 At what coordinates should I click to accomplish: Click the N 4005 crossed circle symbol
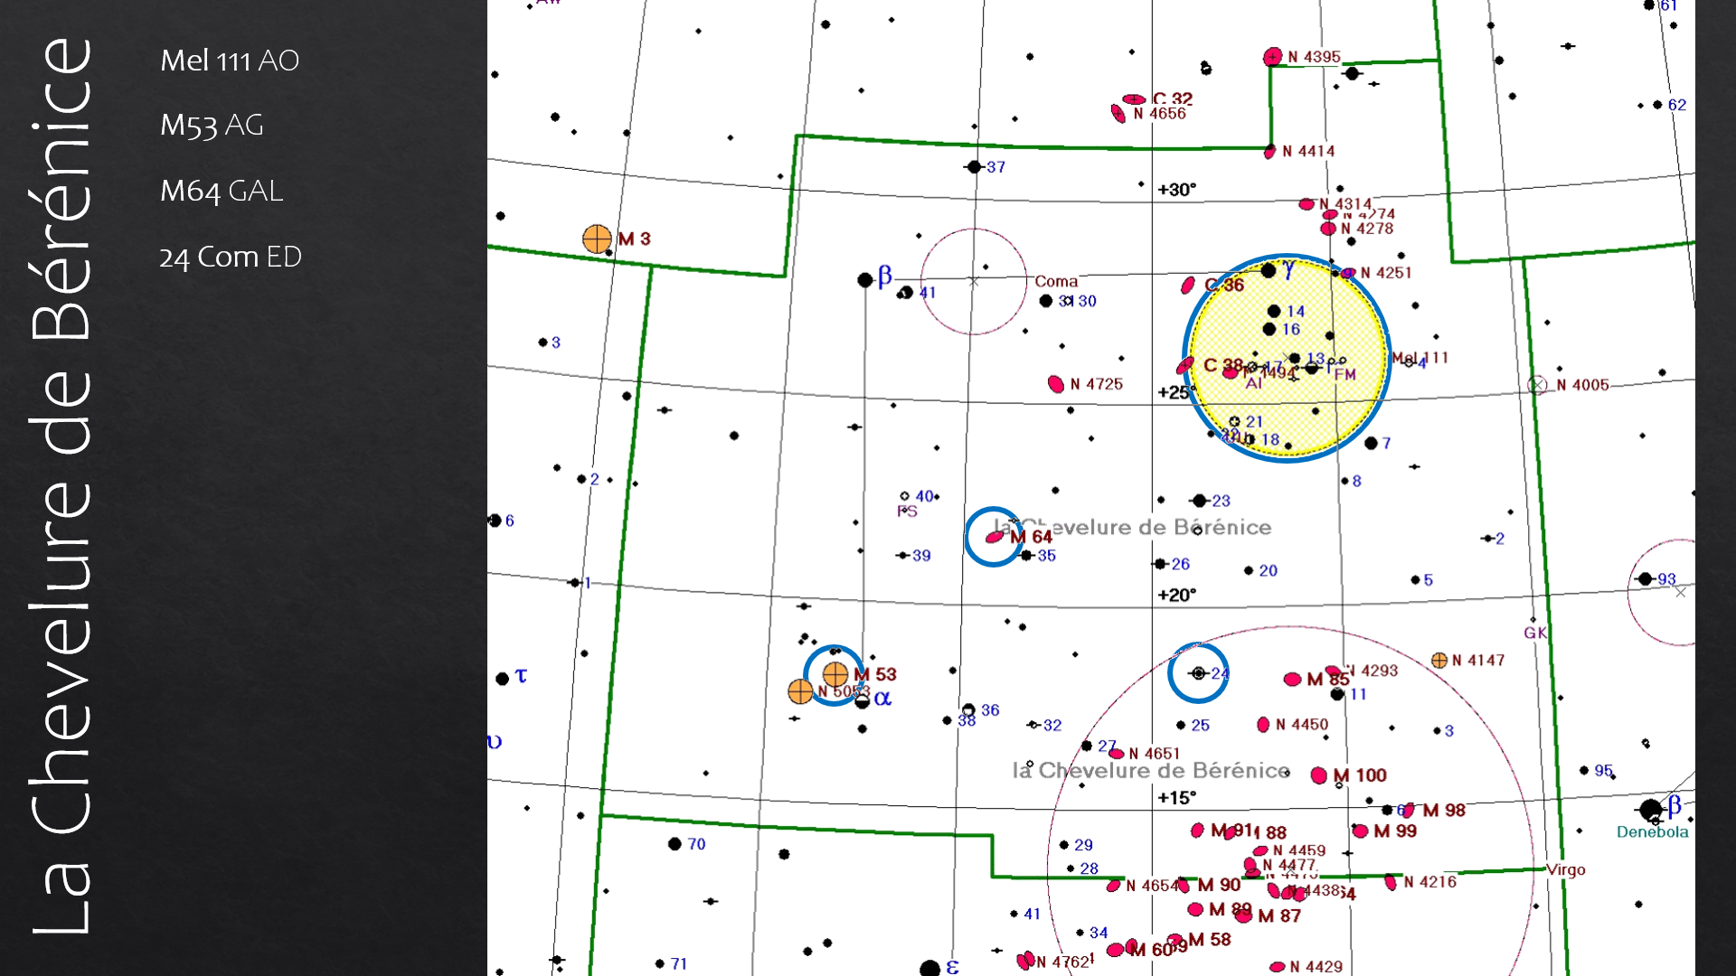pos(1537,385)
